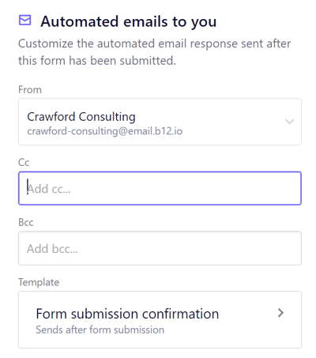The image size is (316, 358).
Task: Click the Sends after form submission subtitle
Action: pyautogui.click(x=100, y=330)
